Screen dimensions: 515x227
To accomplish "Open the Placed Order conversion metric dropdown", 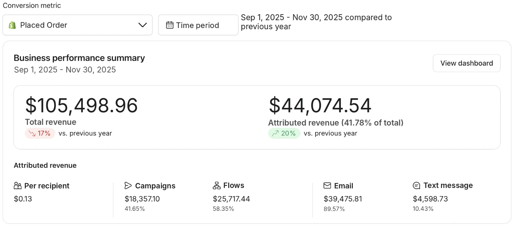I will pos(77,25).
